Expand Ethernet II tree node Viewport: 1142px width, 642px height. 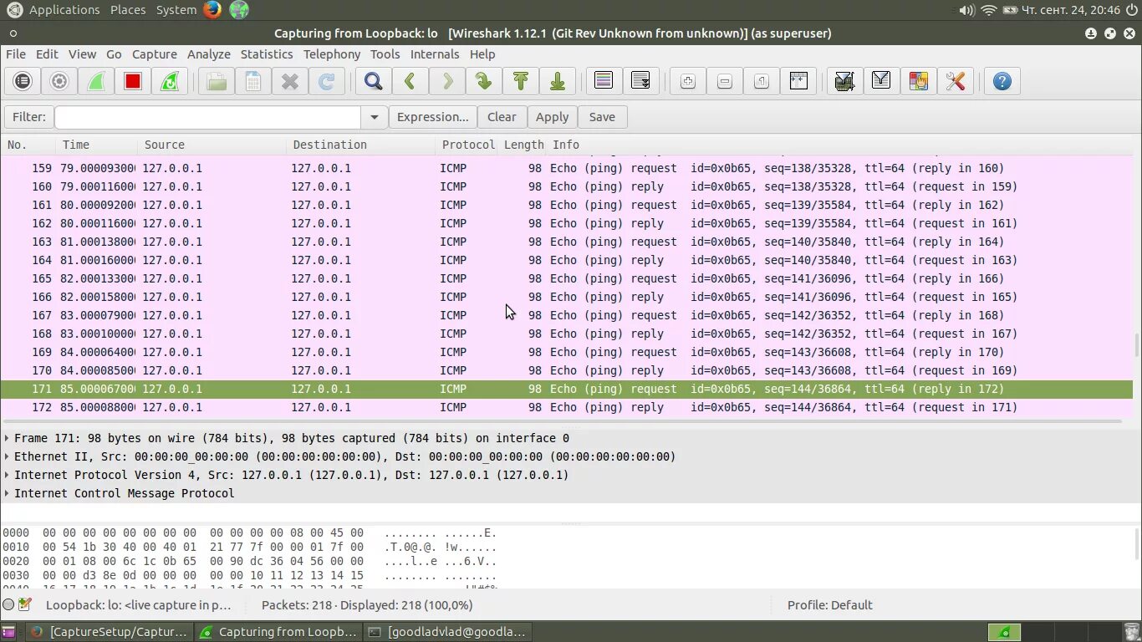[x=8, y=456]
